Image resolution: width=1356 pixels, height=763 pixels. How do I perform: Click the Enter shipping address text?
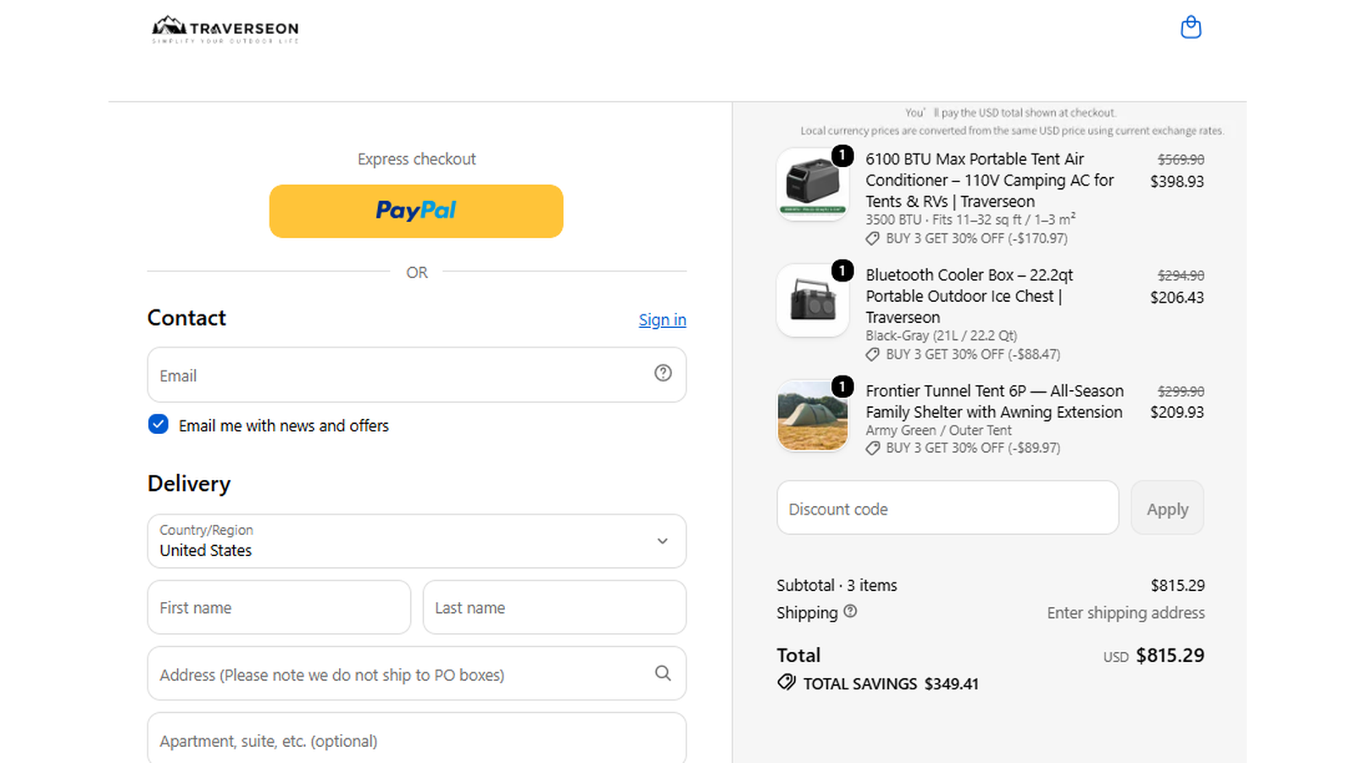1125,612
